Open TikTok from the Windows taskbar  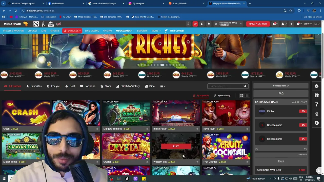[x=127, y=179]
